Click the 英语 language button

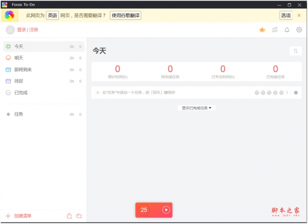52,15
